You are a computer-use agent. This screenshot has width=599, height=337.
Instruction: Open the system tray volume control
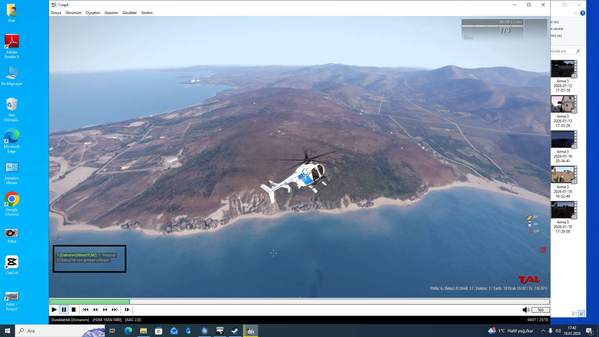tap(558, 331)
